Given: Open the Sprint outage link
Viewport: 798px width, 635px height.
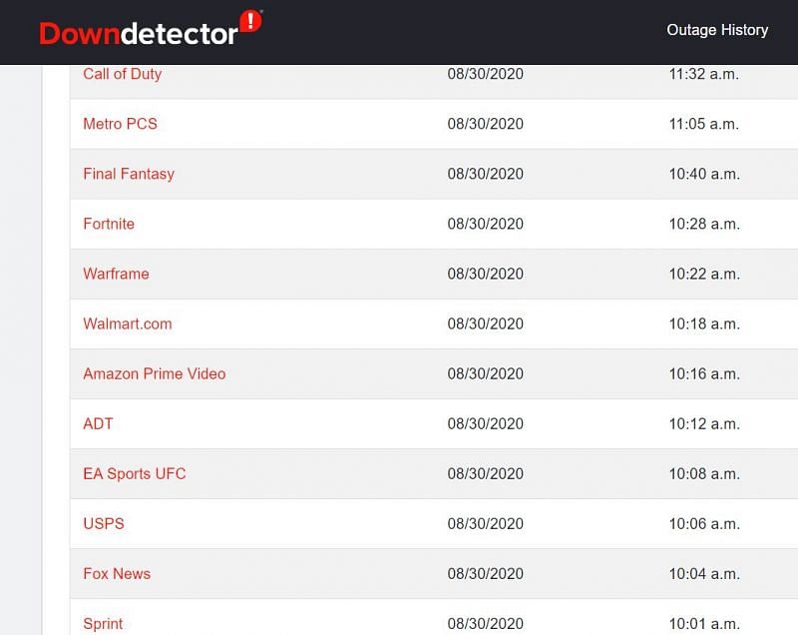Looking at the screenshot, I should tap(103, 623).
